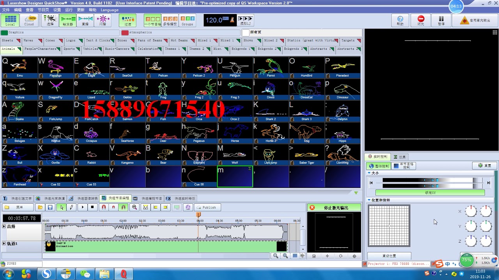Click the 120.0 BPM tempo display

click(220, 20)
